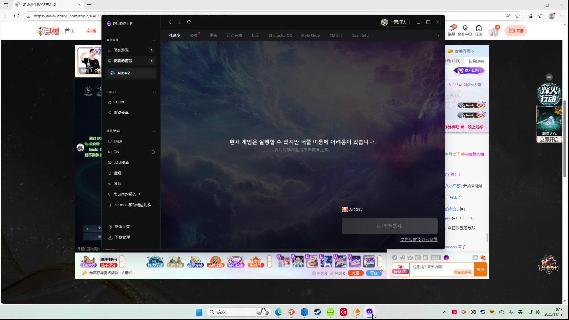Collapse the STORE section chevron

pyautogui.click(x=154, y=92)
